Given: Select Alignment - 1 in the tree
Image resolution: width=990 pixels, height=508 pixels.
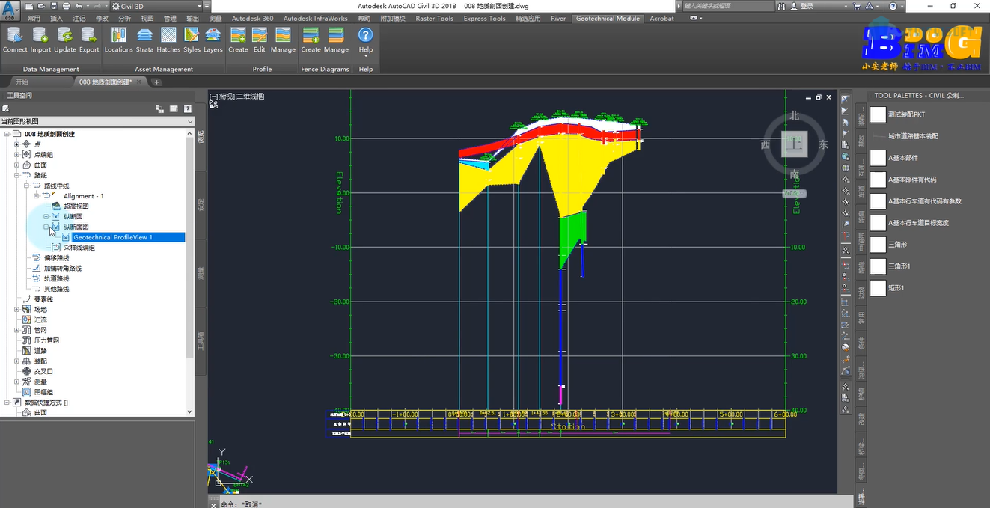Looking at the screenshot, I should (x=84, y=196).
